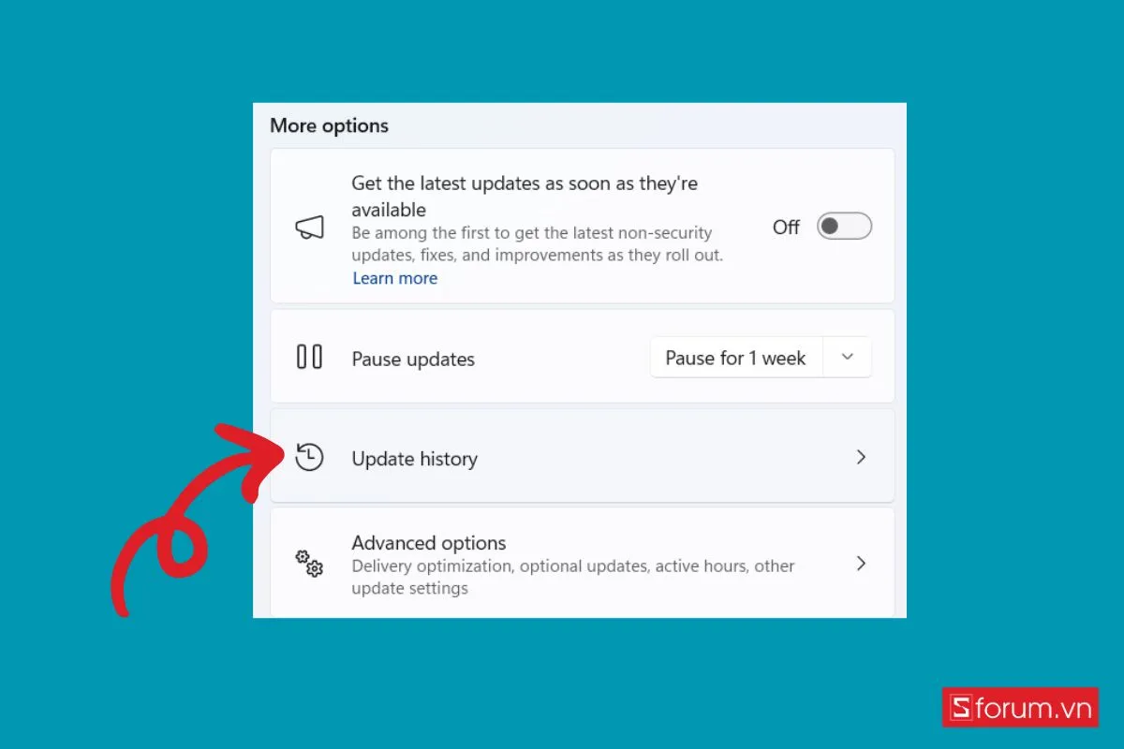
Task: Open Advanced options using the right chevron
Action: (861, 564)
